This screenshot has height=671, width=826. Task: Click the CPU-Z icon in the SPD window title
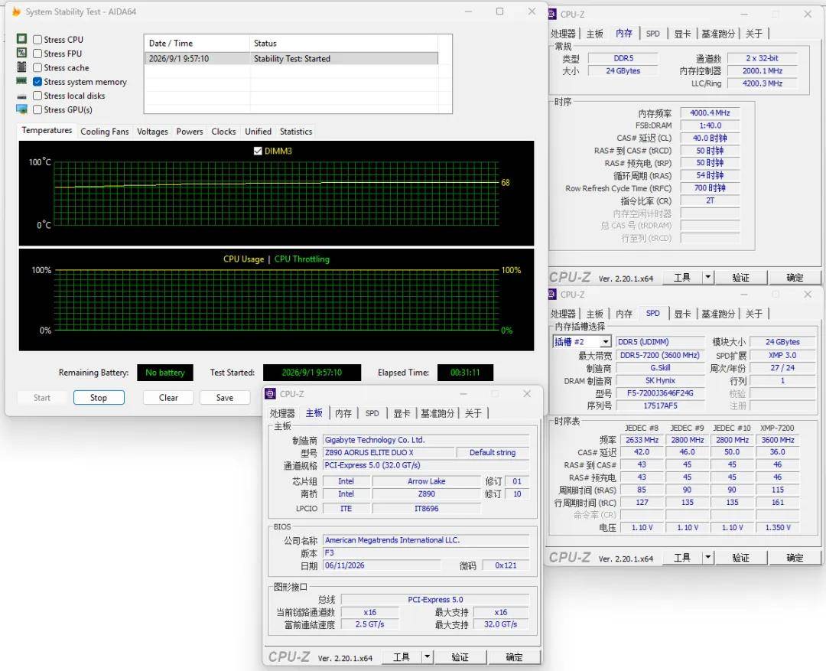click(552, 294)
